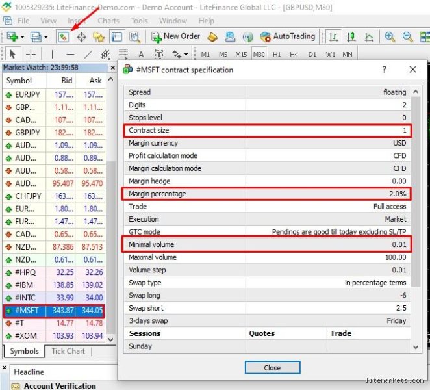430x390 pixels.
Task: Click the Data Window crosshair icon
Action: tap(81, 37)
